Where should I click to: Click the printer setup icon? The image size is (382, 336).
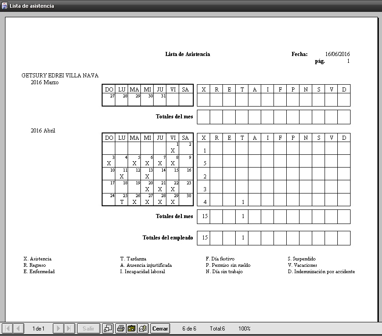pos(132,328)
